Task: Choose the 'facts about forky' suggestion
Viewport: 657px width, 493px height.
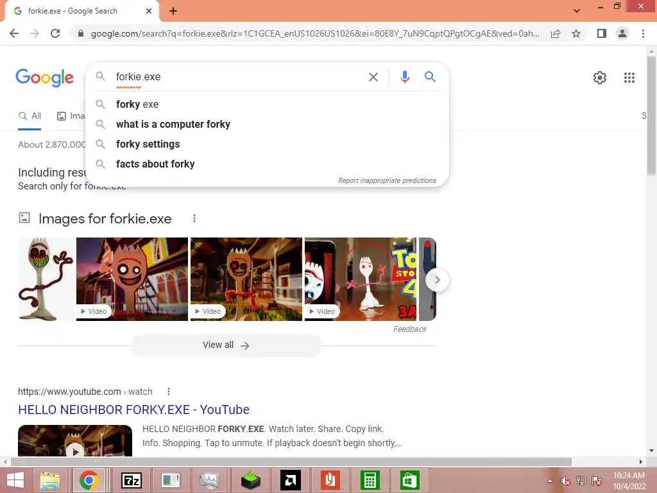Action: 268,164
